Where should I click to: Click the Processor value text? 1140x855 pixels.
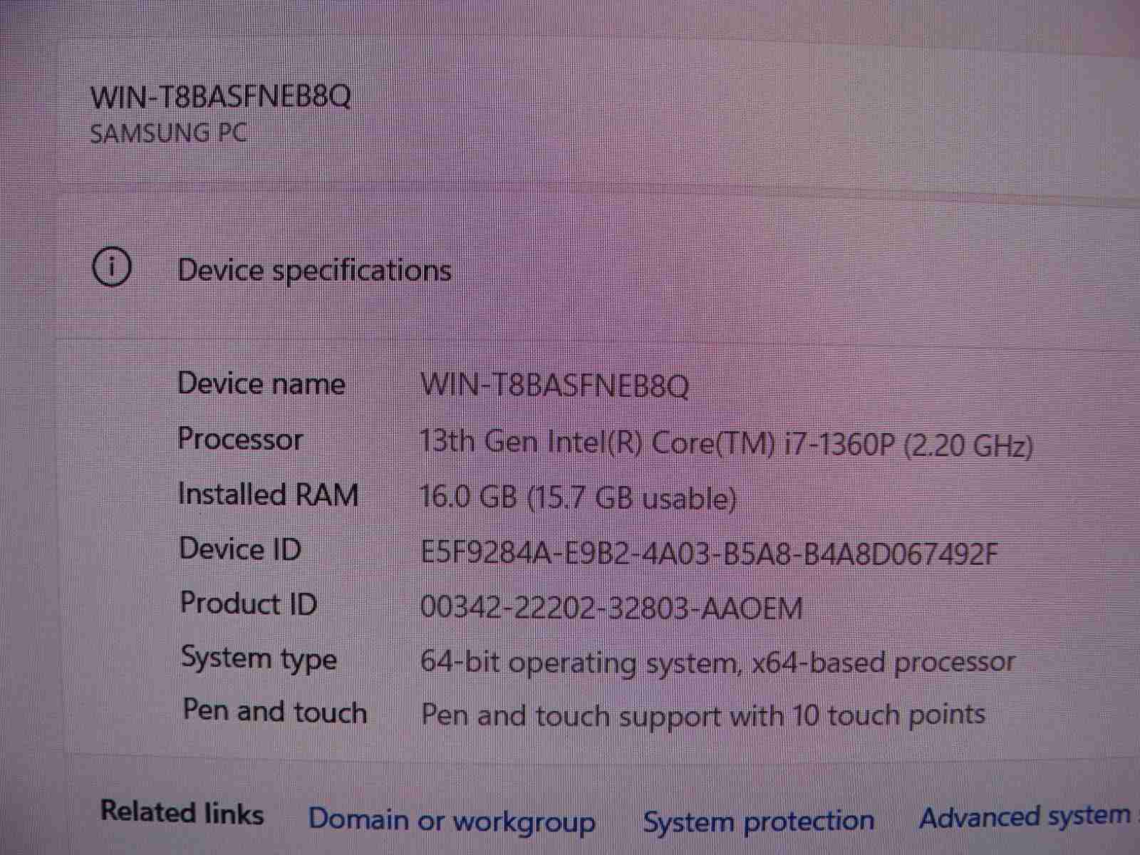coord(727,443)
